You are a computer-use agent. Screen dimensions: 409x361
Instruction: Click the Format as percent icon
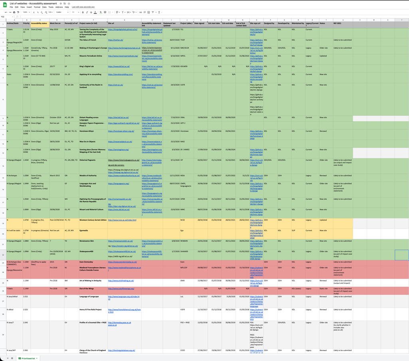pyautogui.click(x=38, y=12)
